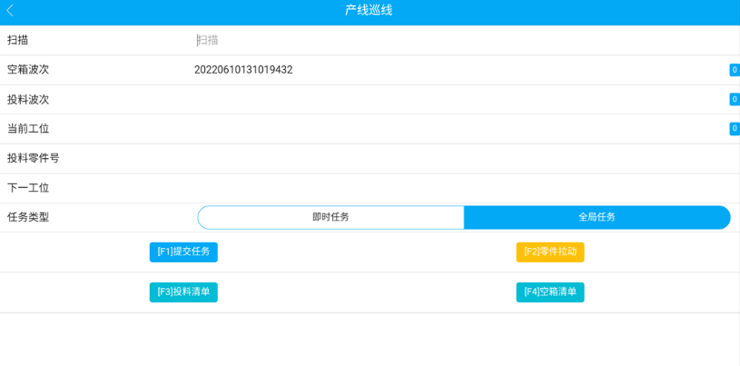Go back using the header arrow
This screenshot has height=366, width=740.
pos(10,11)
